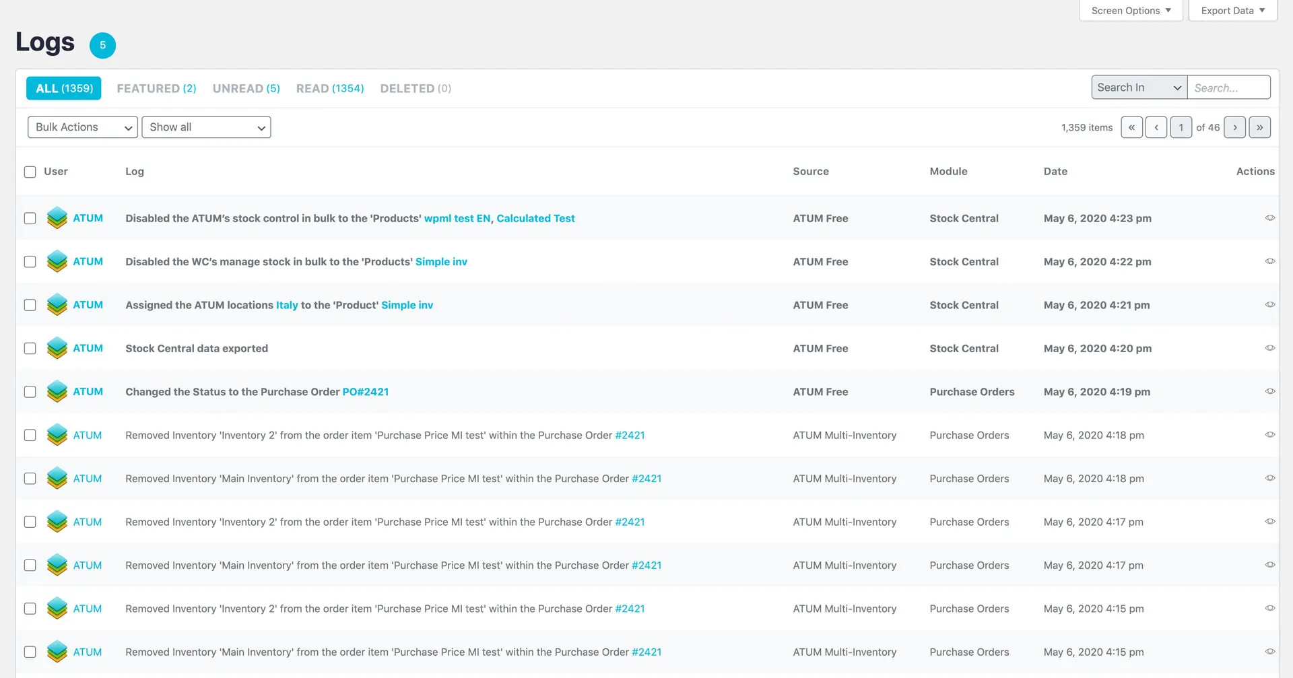
Task: Click the current page number field
Action: pos(1181,127)
